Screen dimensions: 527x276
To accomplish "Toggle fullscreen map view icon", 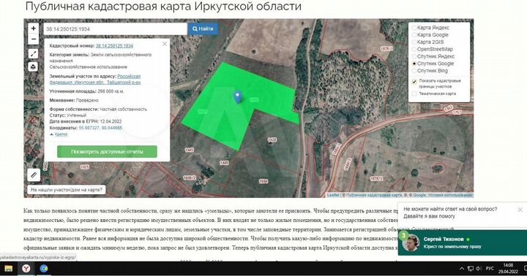I will coord(33,54).
